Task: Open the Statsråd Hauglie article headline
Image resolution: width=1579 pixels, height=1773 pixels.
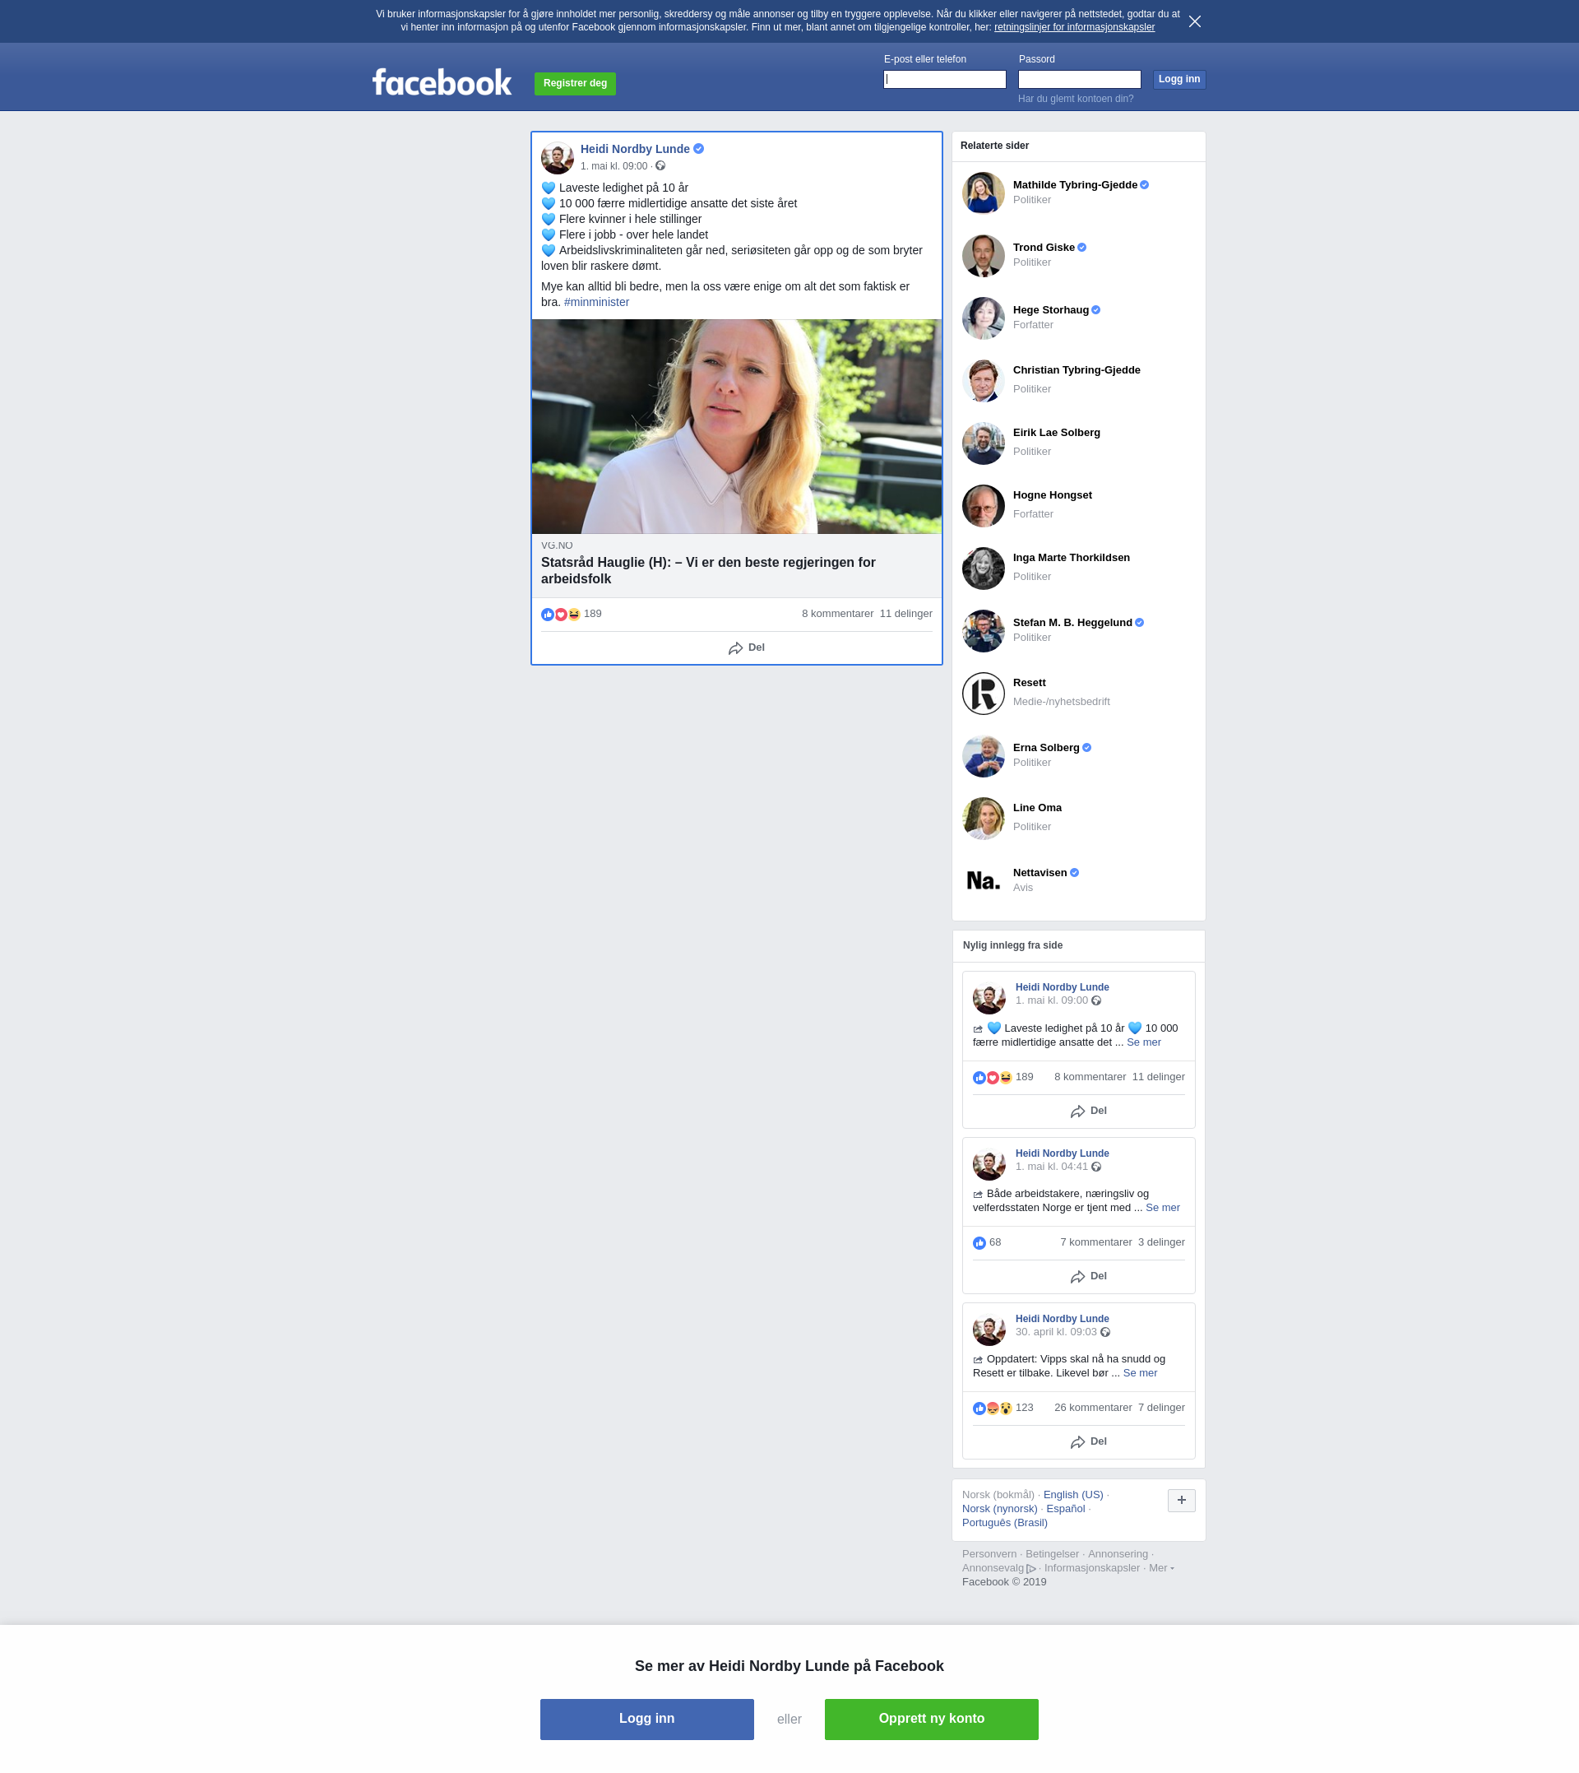Action: click(x=708, y=570)
